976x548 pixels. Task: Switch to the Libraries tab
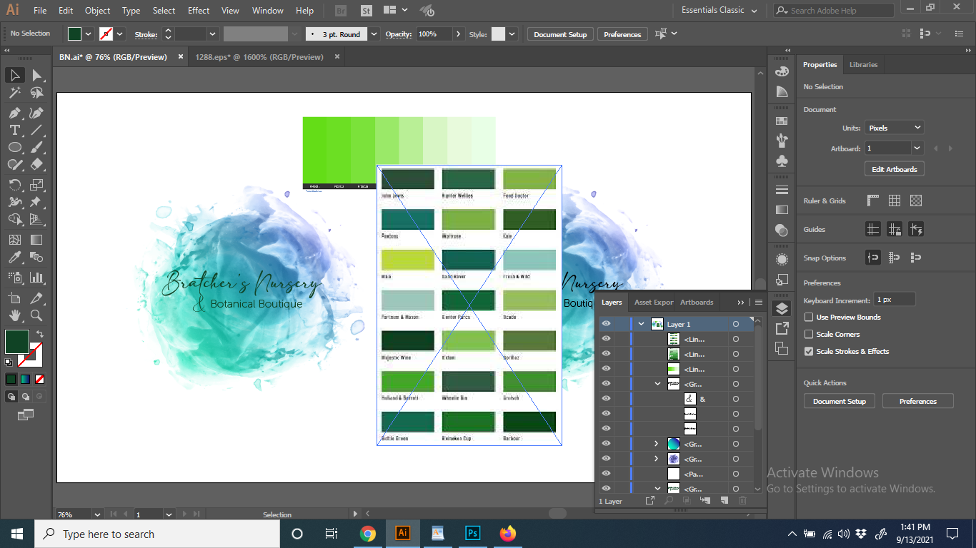point(863,65)
